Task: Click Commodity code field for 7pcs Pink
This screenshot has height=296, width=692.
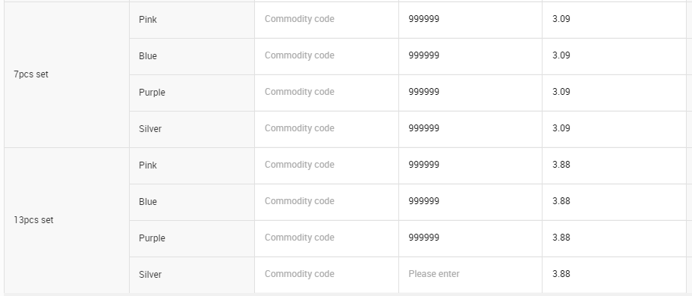Action: click(x=326, y=20)
